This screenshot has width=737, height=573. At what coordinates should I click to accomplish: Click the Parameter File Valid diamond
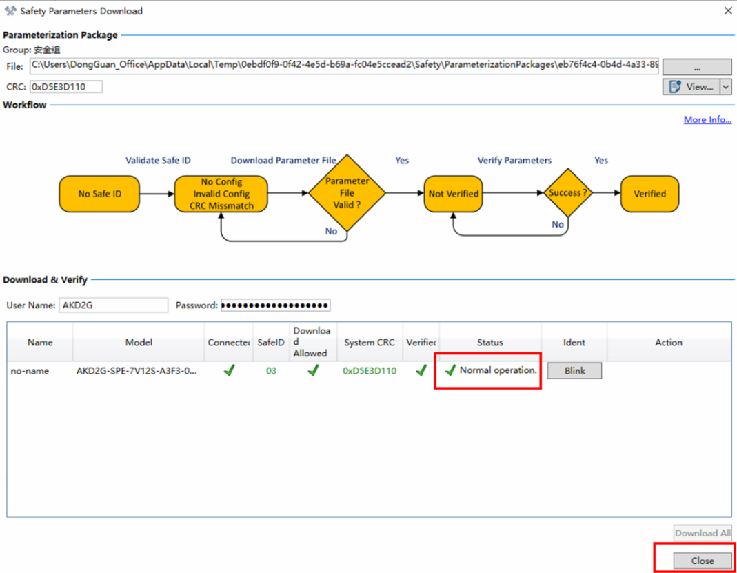point(347,192)
